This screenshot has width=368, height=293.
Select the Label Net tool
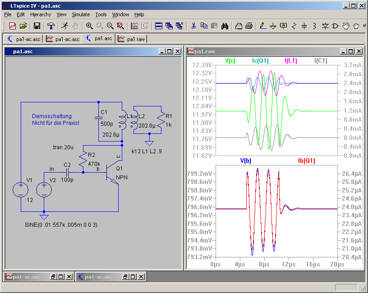[284, 26]
